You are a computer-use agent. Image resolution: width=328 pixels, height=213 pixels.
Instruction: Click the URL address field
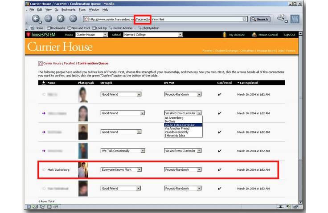tap(165, 19)
